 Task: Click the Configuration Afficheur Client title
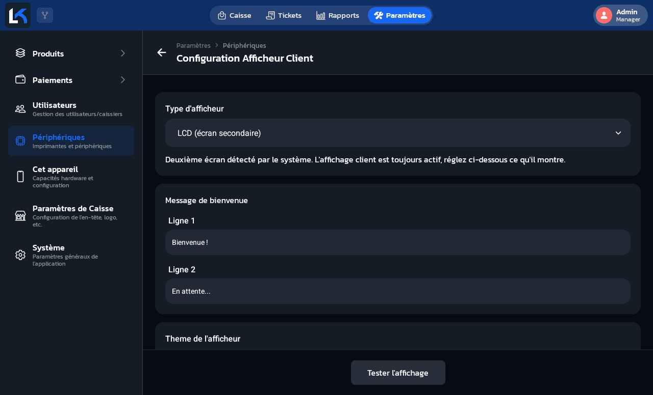[245, 58]
